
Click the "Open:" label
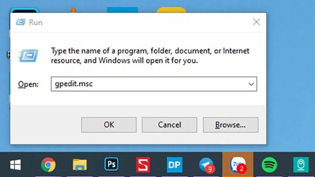click(29, 85)
